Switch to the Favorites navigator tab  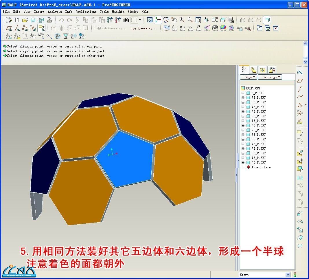tap(262, 69)
